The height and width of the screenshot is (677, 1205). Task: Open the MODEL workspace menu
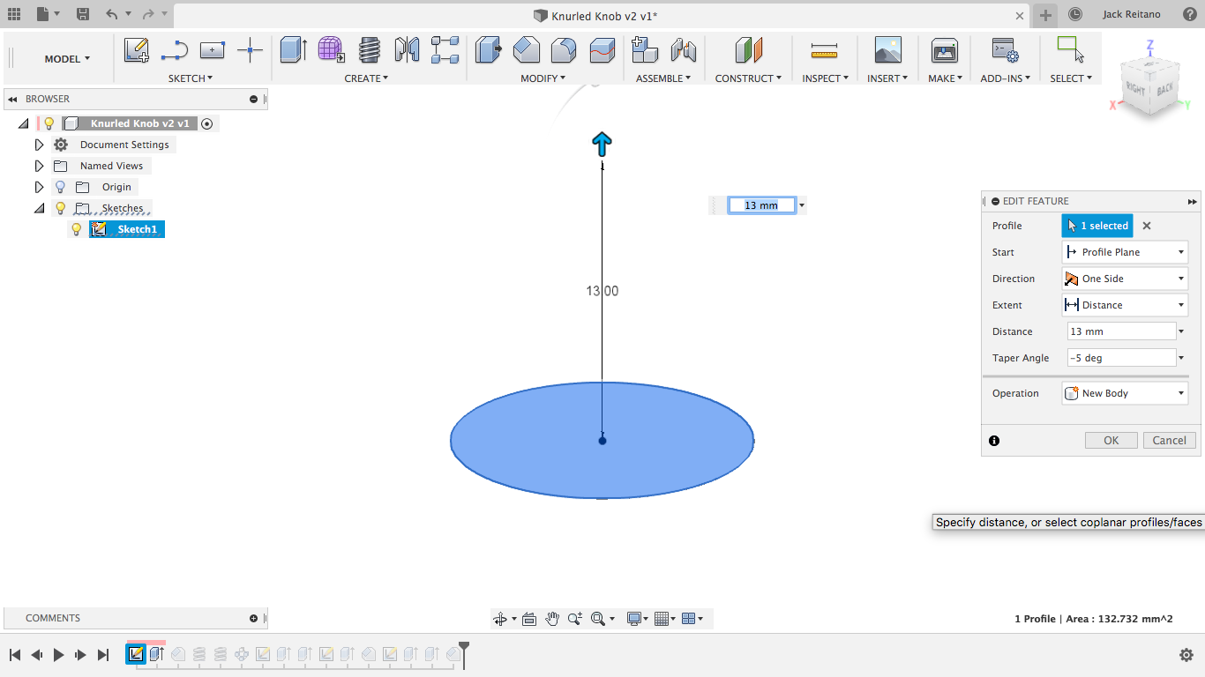(x=67, y=59)
